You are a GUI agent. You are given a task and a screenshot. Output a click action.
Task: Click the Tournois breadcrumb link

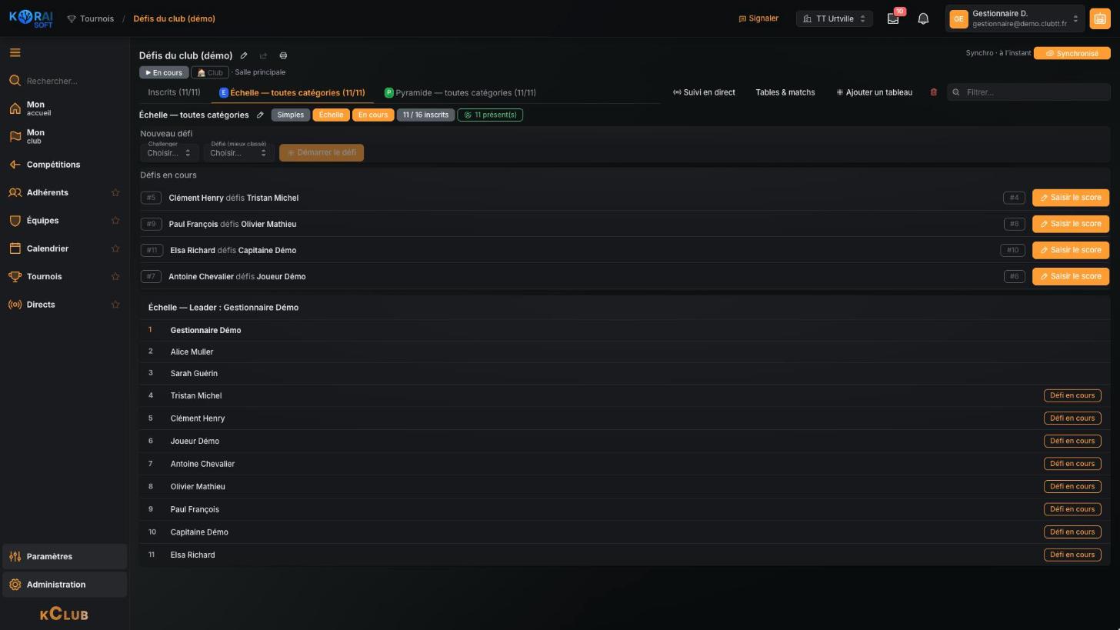pos(90,18)
